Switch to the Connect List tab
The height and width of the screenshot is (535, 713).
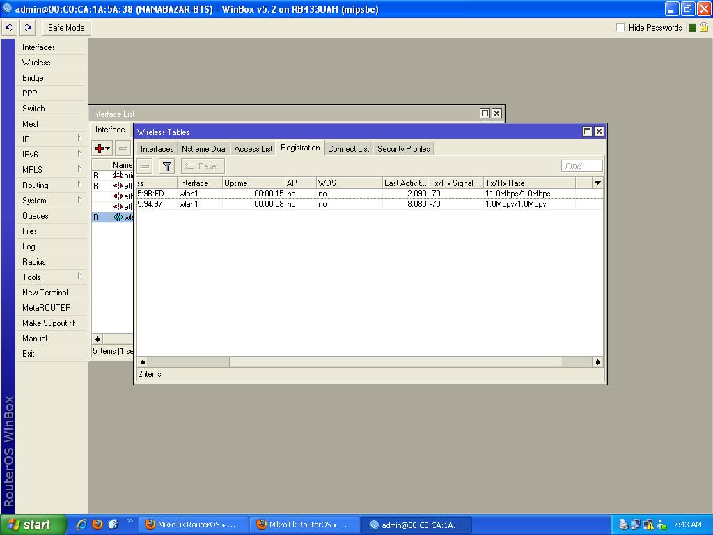pyautogui.click(x=349, y=149)
